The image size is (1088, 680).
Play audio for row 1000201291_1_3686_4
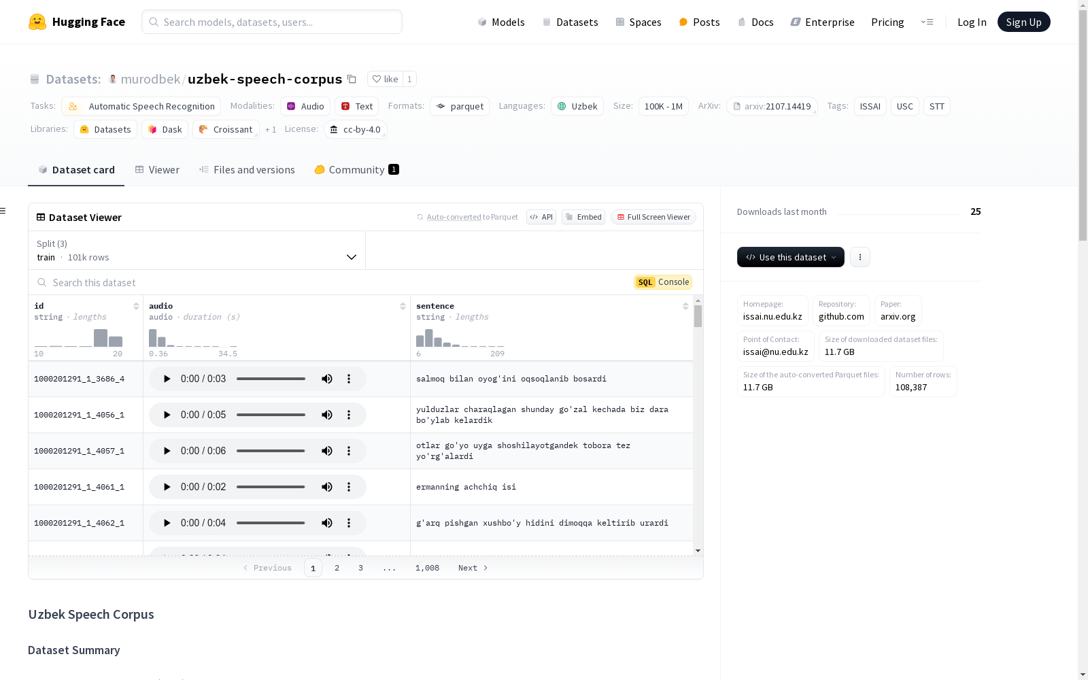(x=167, y=379)
